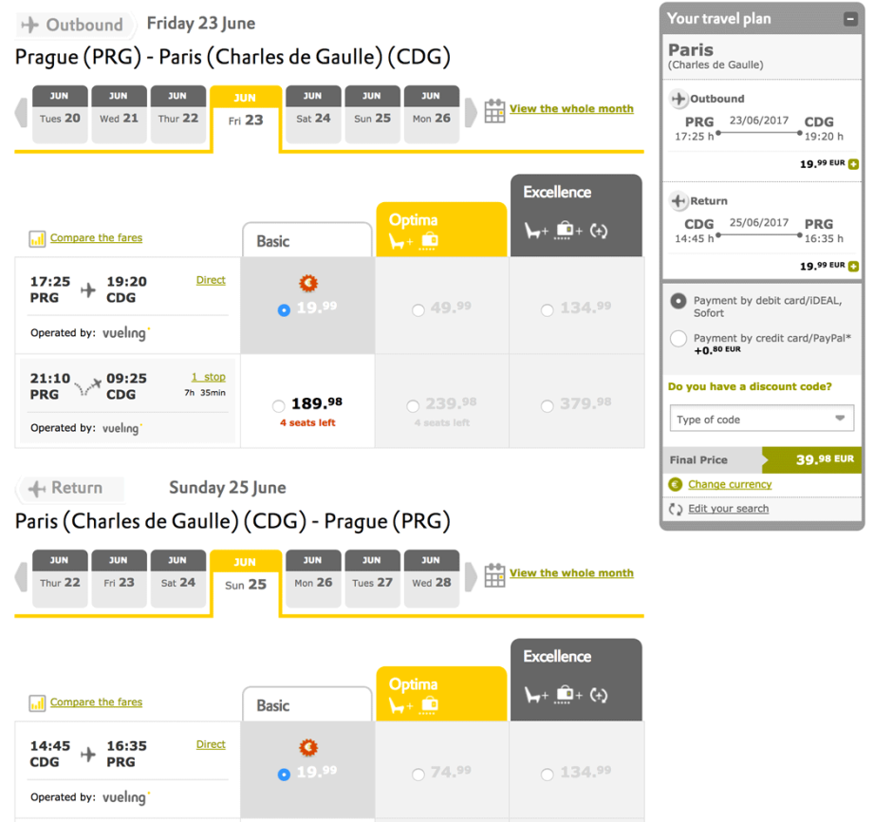
Task: Click bar chart icon beside outbound Compare the fares
Action: point(37,239)
